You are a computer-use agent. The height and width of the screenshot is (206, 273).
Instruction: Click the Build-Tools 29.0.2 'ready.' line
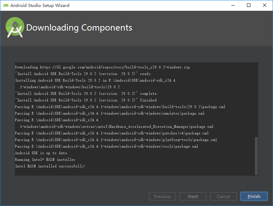coord(83,74)
